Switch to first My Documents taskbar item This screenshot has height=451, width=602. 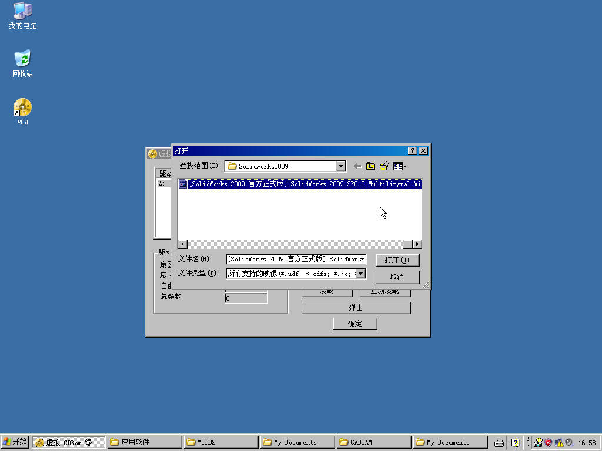click(297, 443)
